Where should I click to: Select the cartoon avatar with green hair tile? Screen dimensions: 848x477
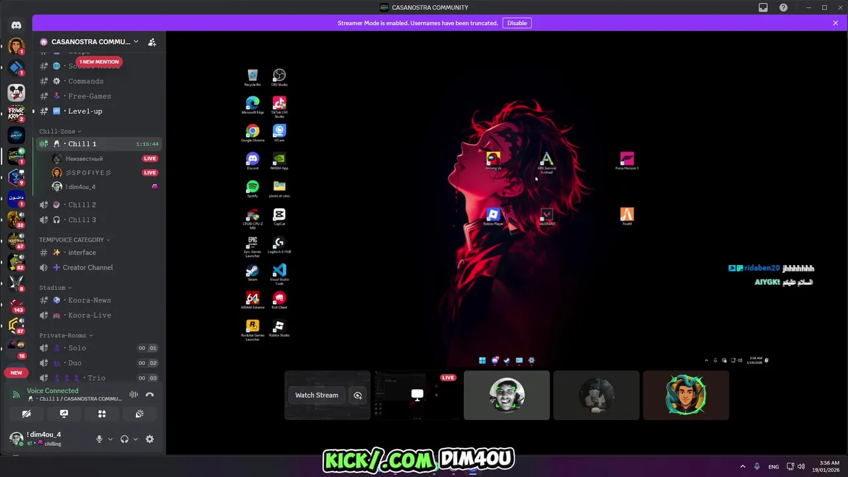[686, 396]
